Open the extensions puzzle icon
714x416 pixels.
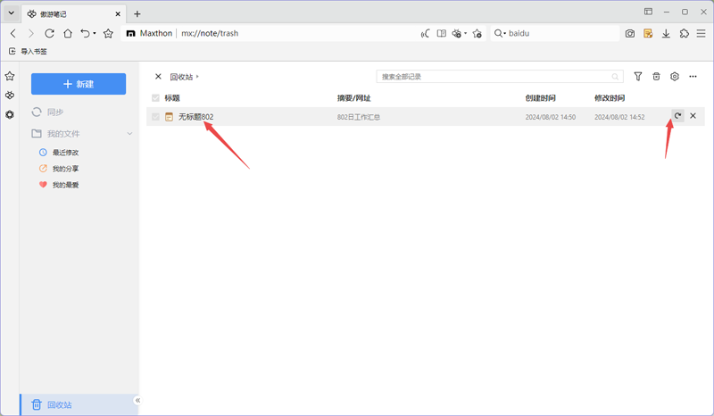(x=684, y=33)
